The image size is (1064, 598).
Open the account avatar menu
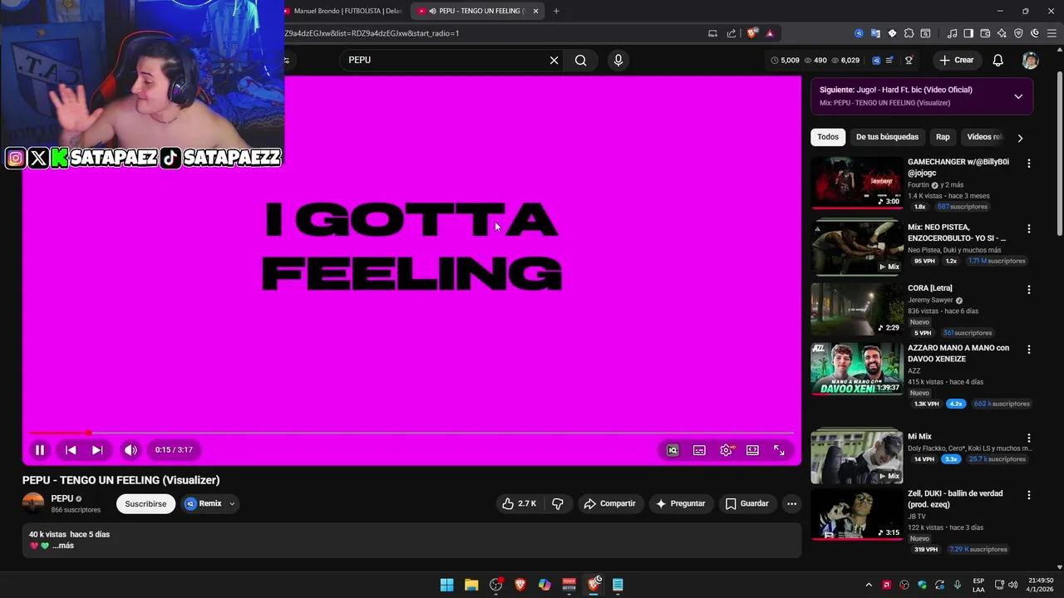pos(1030,60)
